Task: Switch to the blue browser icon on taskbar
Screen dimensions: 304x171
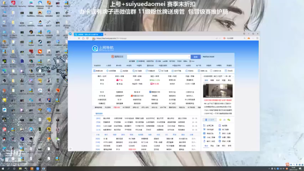Action: [x=38, y=169]
